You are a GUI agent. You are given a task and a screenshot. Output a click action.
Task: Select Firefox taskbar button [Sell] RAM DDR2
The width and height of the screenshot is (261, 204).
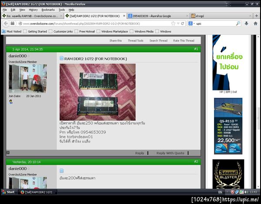37,192
